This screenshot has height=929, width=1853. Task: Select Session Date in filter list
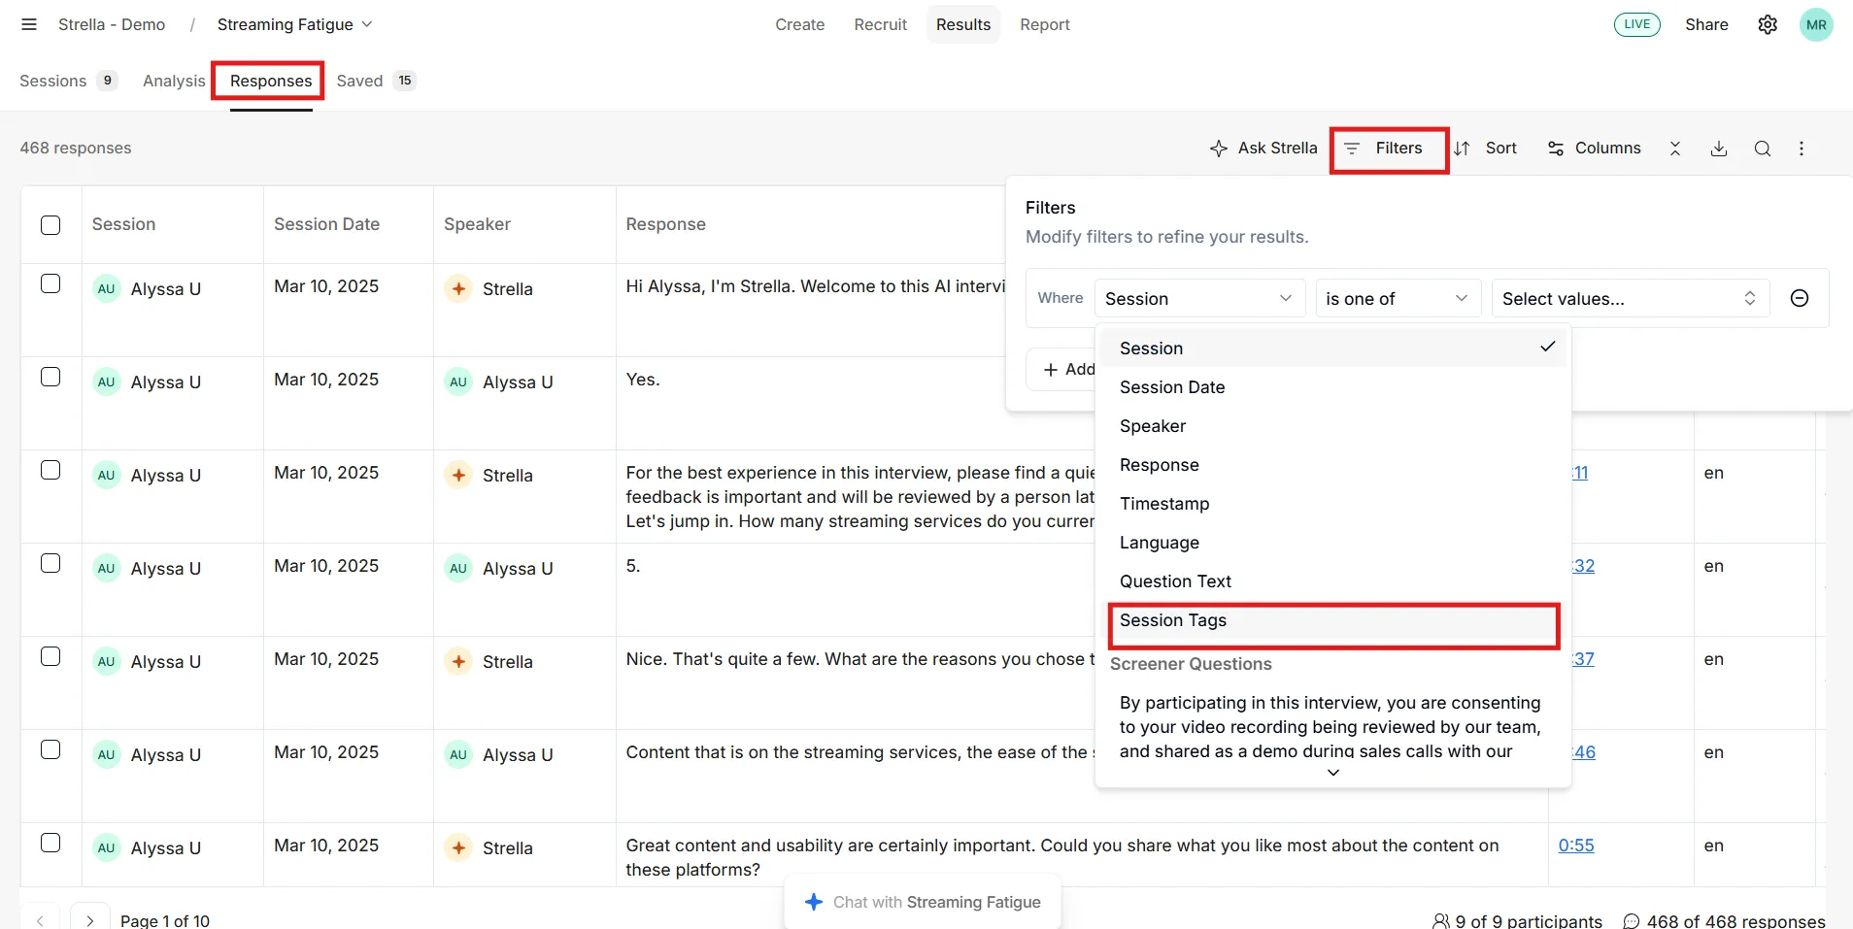point(1333,387)
